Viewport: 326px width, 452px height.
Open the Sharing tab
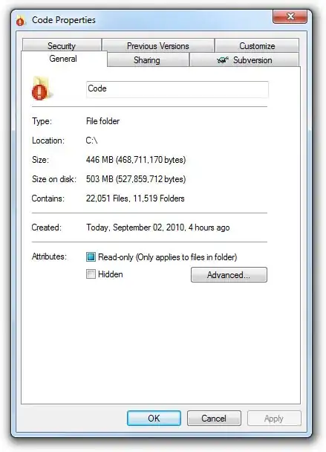148,60
